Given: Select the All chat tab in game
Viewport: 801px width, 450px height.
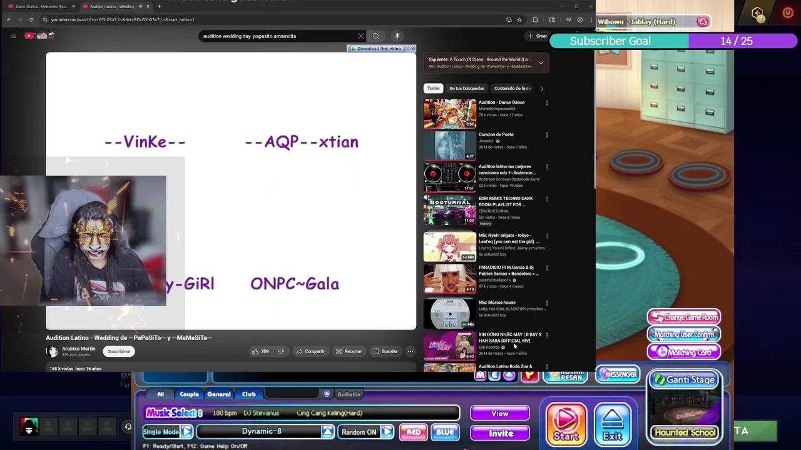Looking at the screenshot, I should pos(160,394).
